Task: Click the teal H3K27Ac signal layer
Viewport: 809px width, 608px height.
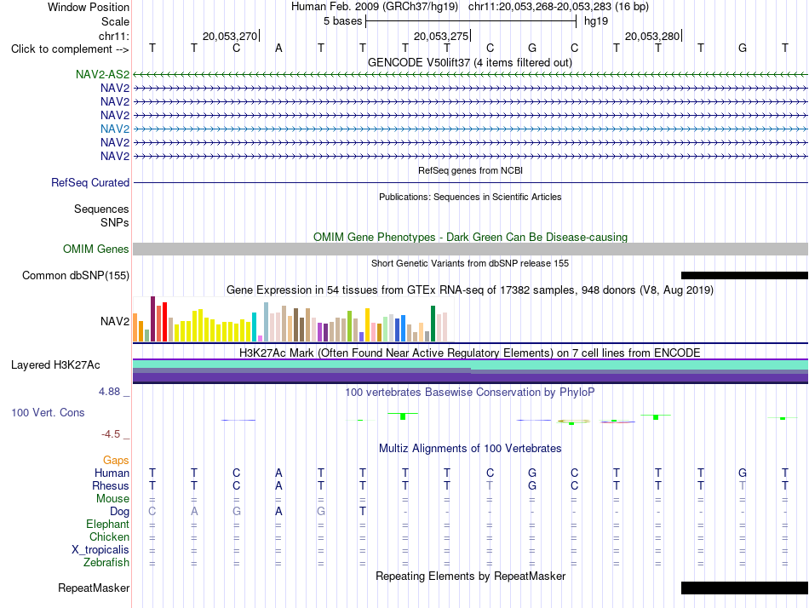Action: (470, 364)
